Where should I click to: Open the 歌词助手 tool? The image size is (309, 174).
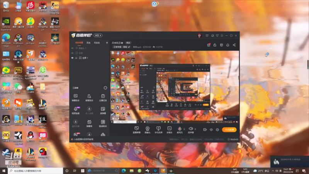tap(103, 123)
